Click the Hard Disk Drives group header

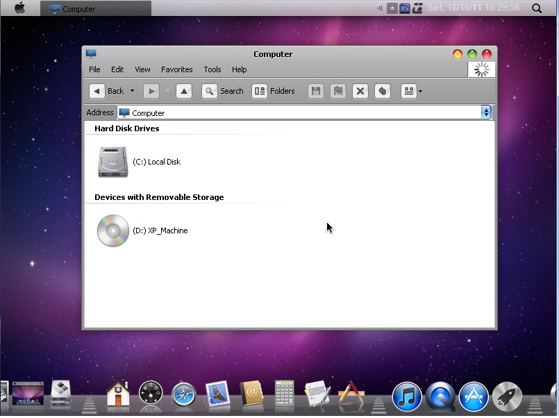pyautogui.click(x=127, y=128)
